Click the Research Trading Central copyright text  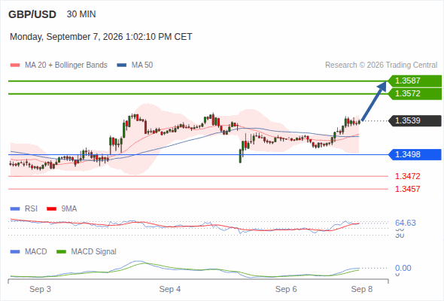(x=381, y=65)
